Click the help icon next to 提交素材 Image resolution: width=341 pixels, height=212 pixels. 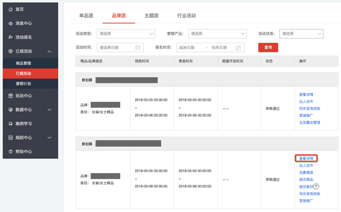[x=316, y=187]
